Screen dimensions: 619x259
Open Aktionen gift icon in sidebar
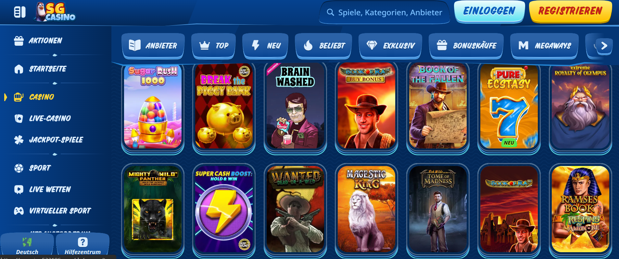pyautogui.click(x=19, y=41)
